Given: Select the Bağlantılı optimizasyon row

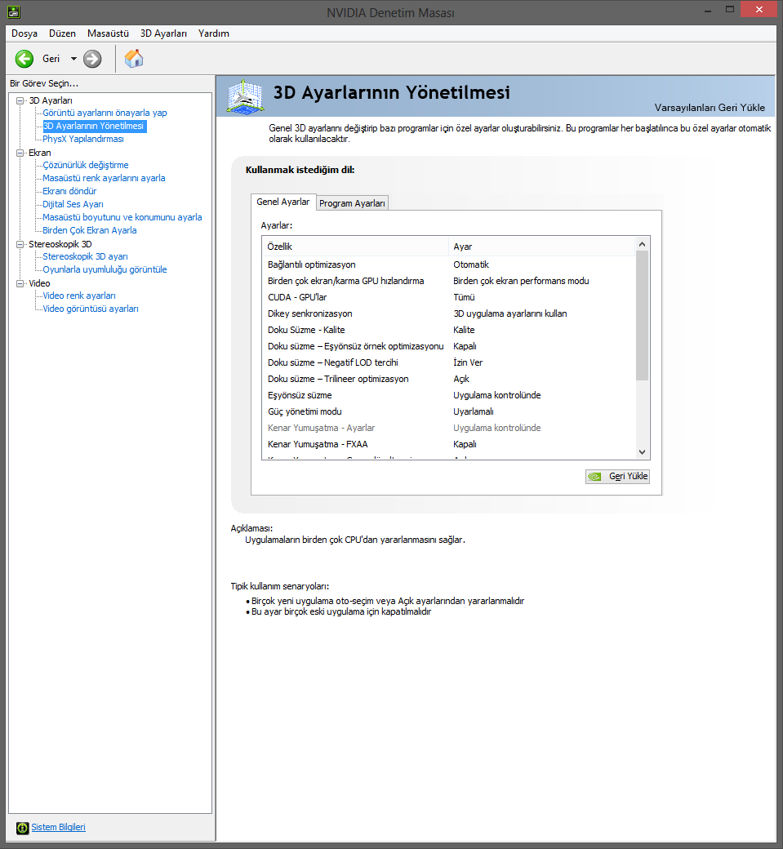Looking at the screenshot, I should click(x=448, y=264).
